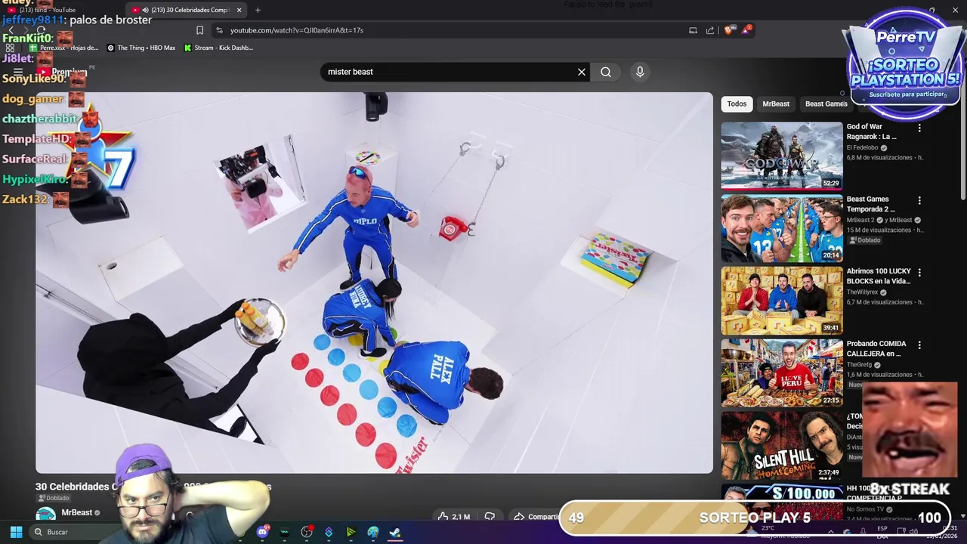View site information icon beside URL
The image size is (967, 544).
(x=219, y=30)
